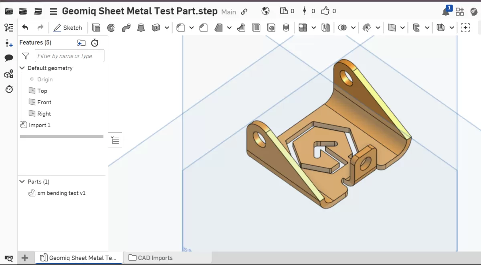The width and height of the screenshot is (481, 265).
Task: Collapse the Default geometry group
Action: point(22,68)
